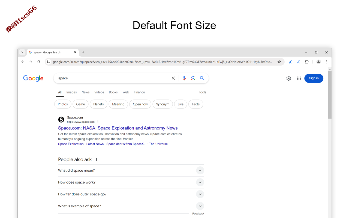Expand 'How does space work?' question
Image resolution: width=349 pixels, height=218 pixels.
pyautogui.click(x=131, y=182)
